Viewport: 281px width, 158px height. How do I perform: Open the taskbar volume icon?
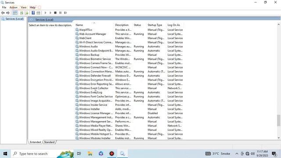click(253, 154)
